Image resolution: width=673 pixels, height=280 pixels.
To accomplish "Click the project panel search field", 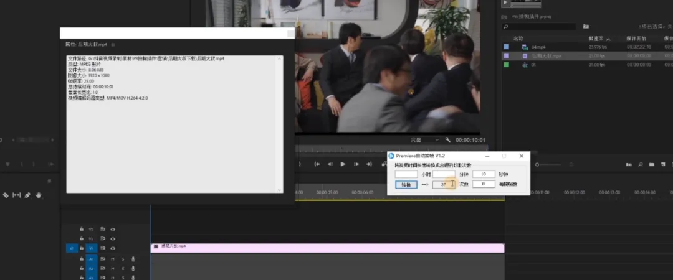I will click(x=540, y=27).
